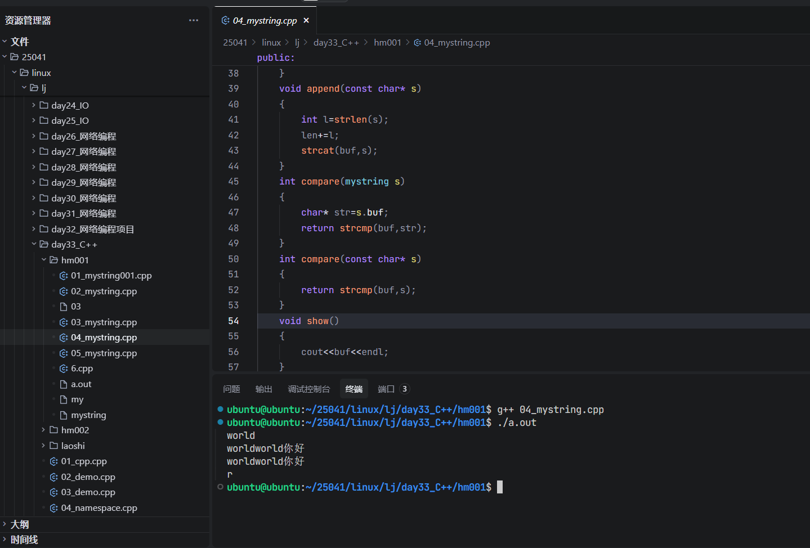The width and height of the screenshot is (810, 548).
Task: Collapse the 文件 section
Action: click(5, 41)
